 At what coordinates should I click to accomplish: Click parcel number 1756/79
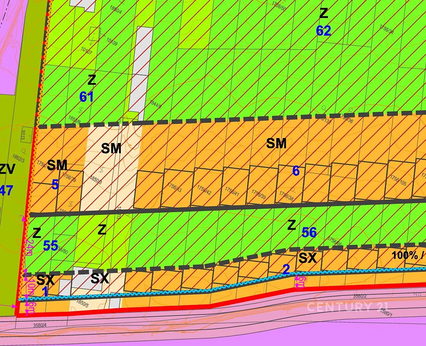click(69, 177)
